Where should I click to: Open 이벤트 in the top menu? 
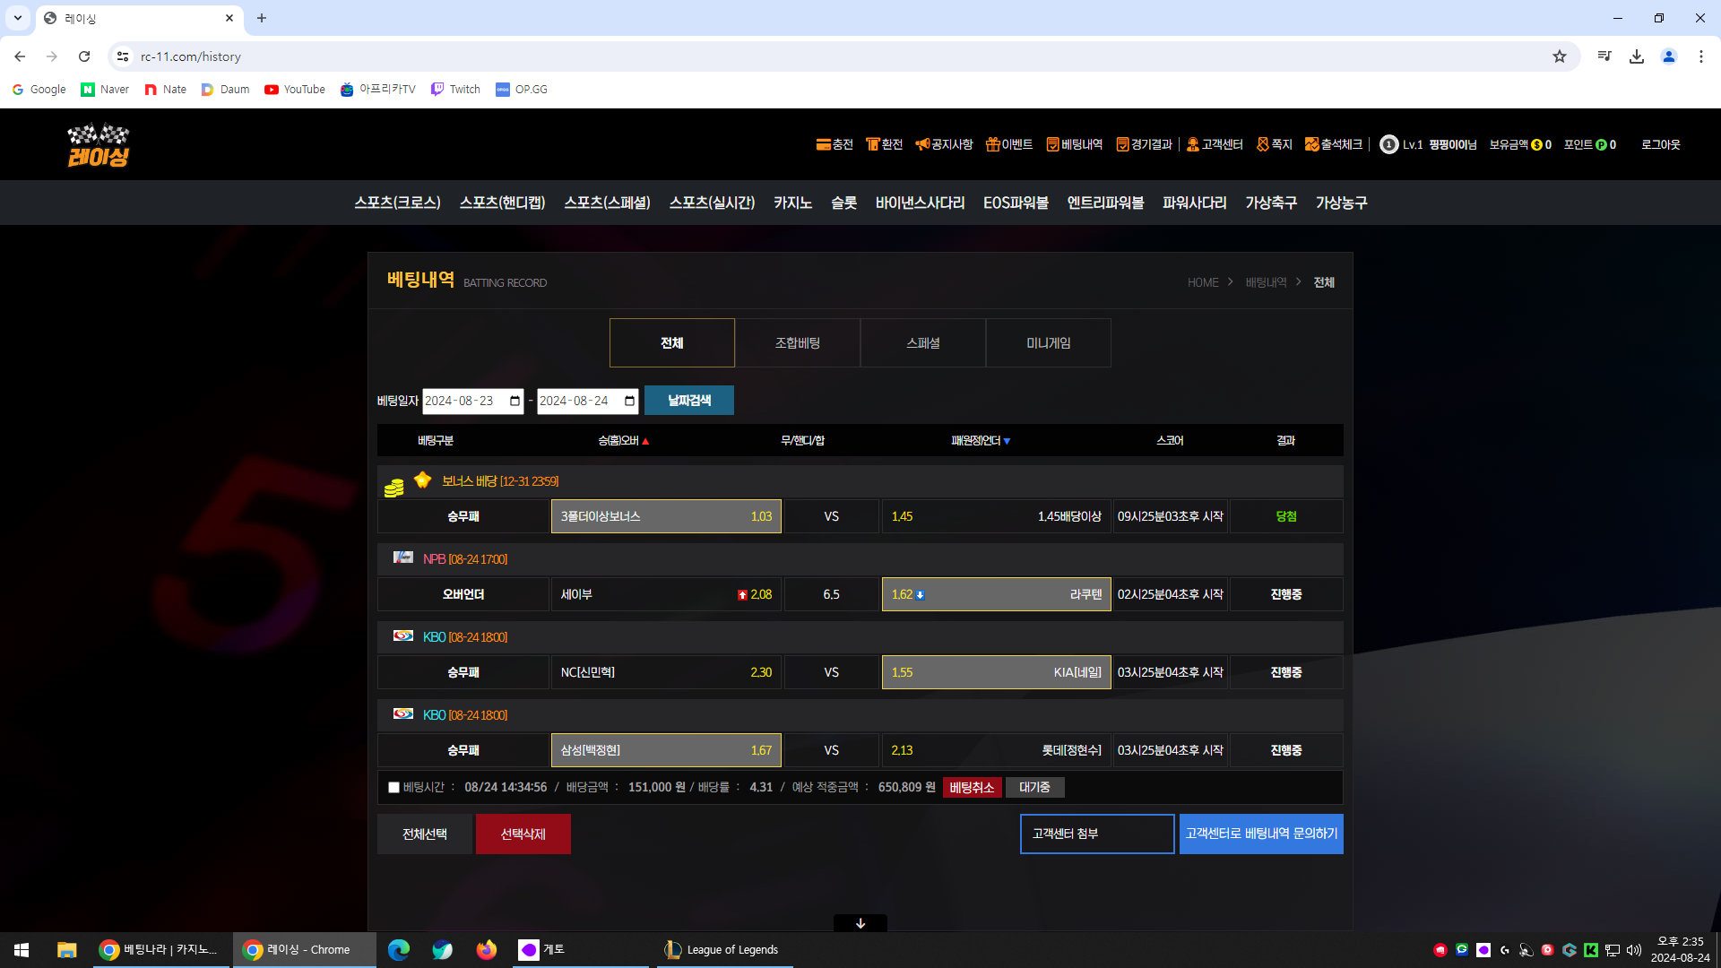1009,145
